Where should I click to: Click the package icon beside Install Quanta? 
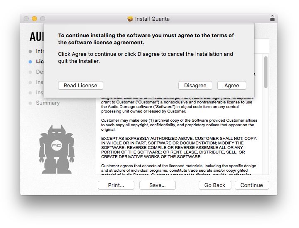130,19
